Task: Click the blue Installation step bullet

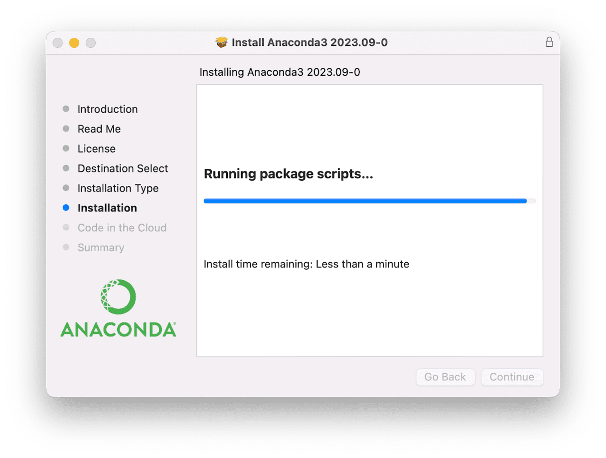Action: tap(66, 208)
